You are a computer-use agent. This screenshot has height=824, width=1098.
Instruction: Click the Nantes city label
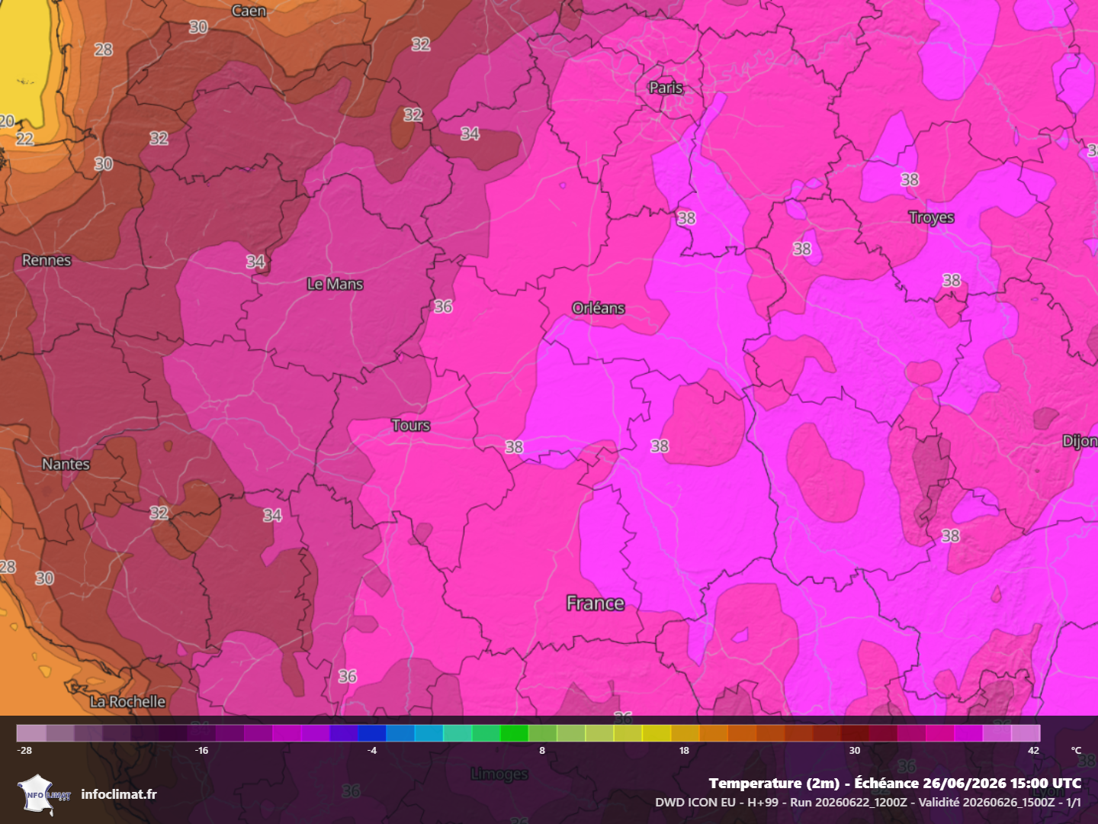66,464
